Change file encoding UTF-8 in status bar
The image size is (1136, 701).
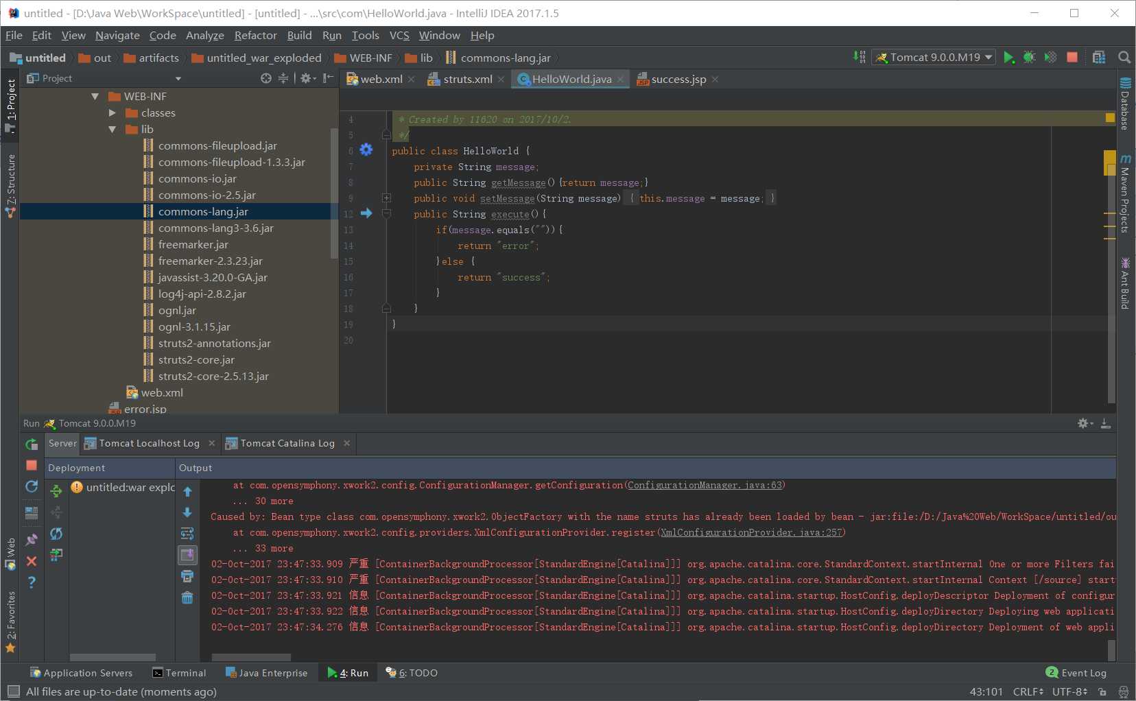(1070, 691)
